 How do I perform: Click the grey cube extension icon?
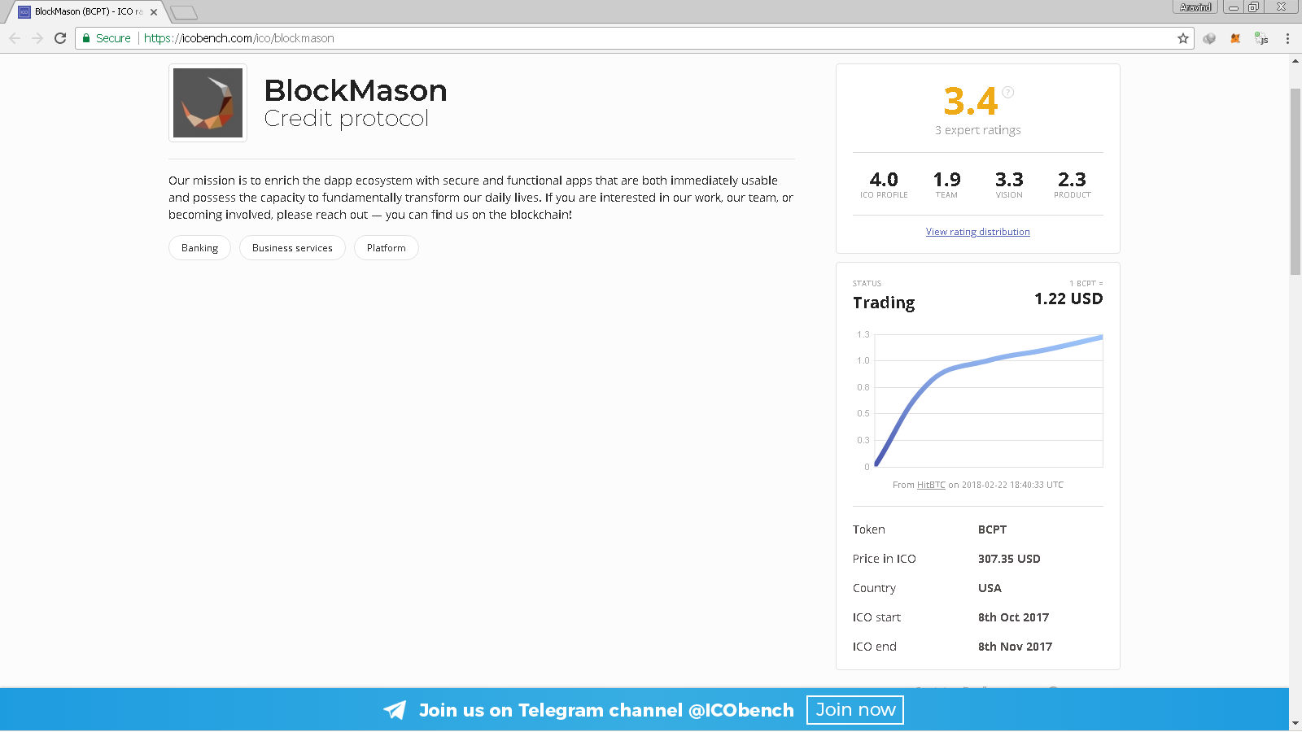[1209, 38]
